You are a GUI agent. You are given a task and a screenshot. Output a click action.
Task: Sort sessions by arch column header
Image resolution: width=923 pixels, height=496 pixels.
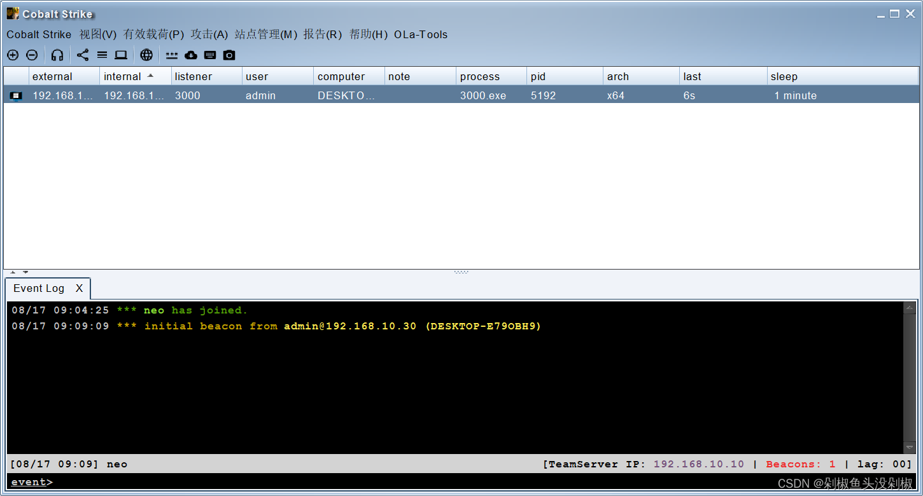642,76
